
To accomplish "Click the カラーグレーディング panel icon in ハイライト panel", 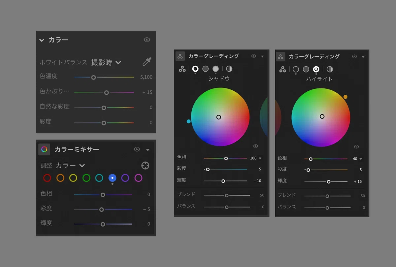I will point(280,57).
